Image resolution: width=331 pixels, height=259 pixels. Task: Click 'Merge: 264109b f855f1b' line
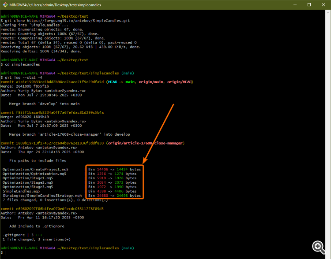(25, 86)
